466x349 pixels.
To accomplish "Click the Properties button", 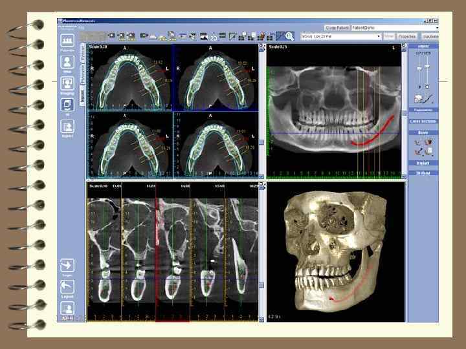I will pos(407,36).
